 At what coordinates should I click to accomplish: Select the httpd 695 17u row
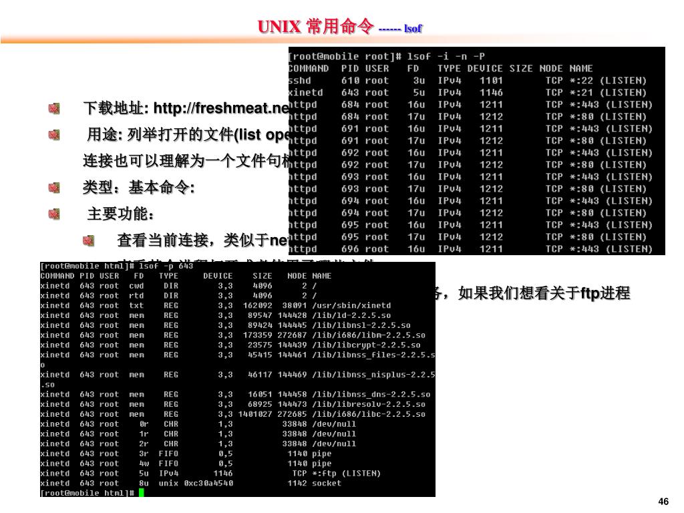click(x=467, y=237)
